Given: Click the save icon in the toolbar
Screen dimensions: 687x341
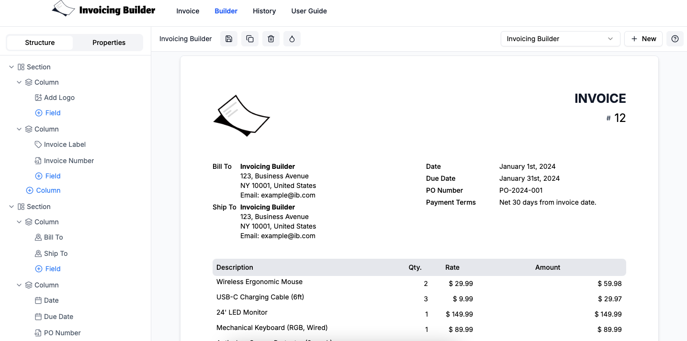Looking at the screenshot, I should (229, 39).
